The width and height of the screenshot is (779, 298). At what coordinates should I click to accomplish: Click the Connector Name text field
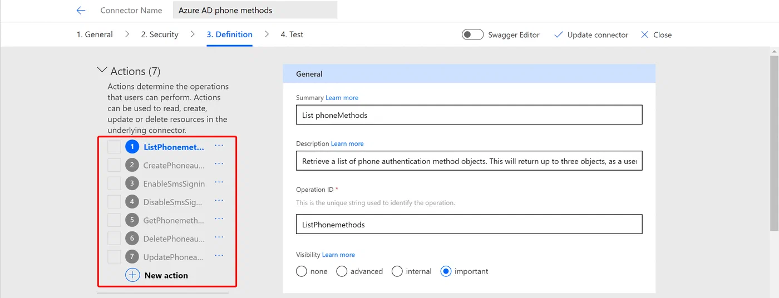[x=255, y=10]
